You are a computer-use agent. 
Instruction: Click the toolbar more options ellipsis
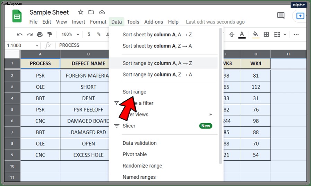(296, 35)
